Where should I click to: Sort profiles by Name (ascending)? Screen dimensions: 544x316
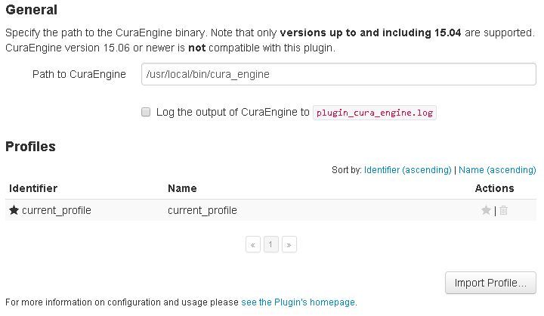[497, 170]
